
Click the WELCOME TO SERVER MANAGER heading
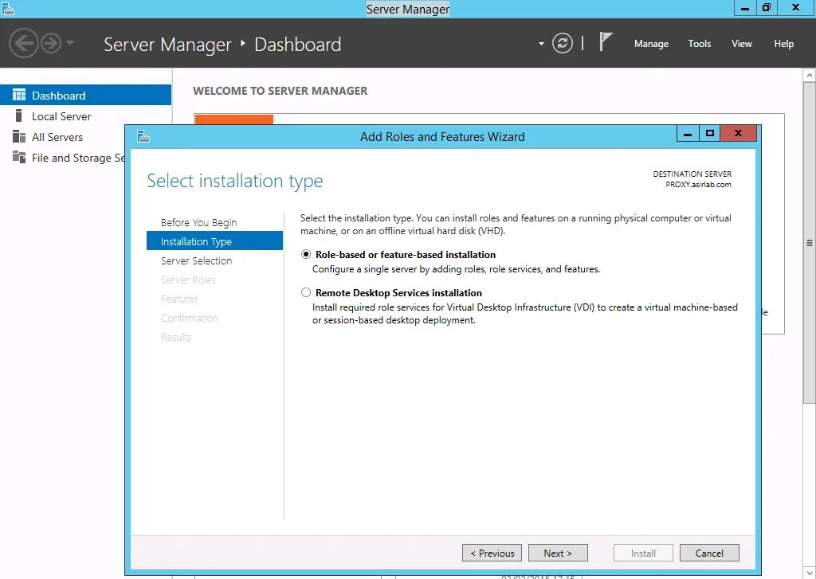click(280, 91)
